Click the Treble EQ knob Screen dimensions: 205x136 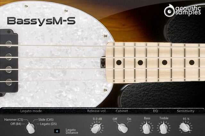(x=164, y=128)
